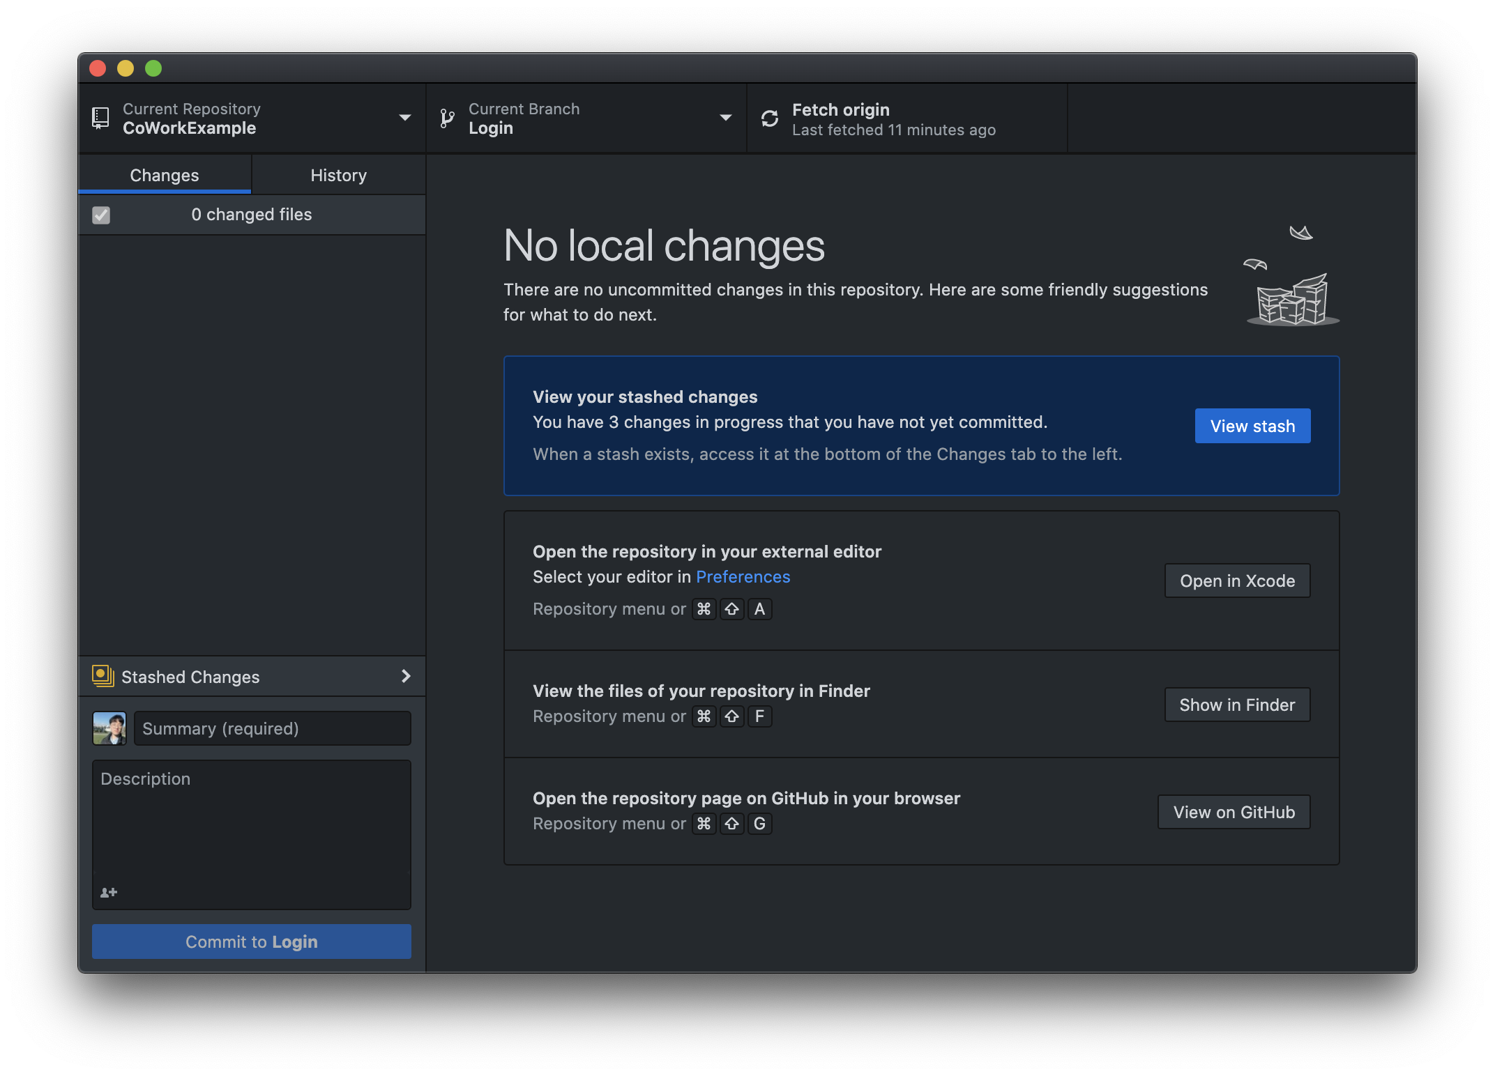Click the repository book icon
Screen dimensions: 1495x1076
pos(100,118)
